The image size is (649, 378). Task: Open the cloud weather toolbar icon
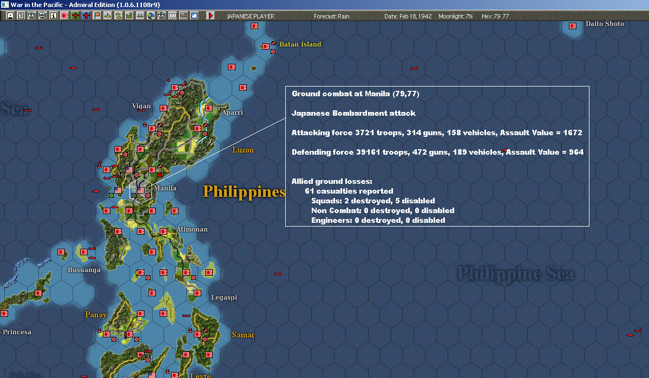(x=194, y=16)
